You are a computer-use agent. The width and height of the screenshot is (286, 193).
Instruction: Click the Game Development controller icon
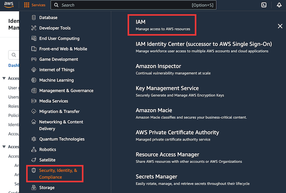click(x=34, y=59)
